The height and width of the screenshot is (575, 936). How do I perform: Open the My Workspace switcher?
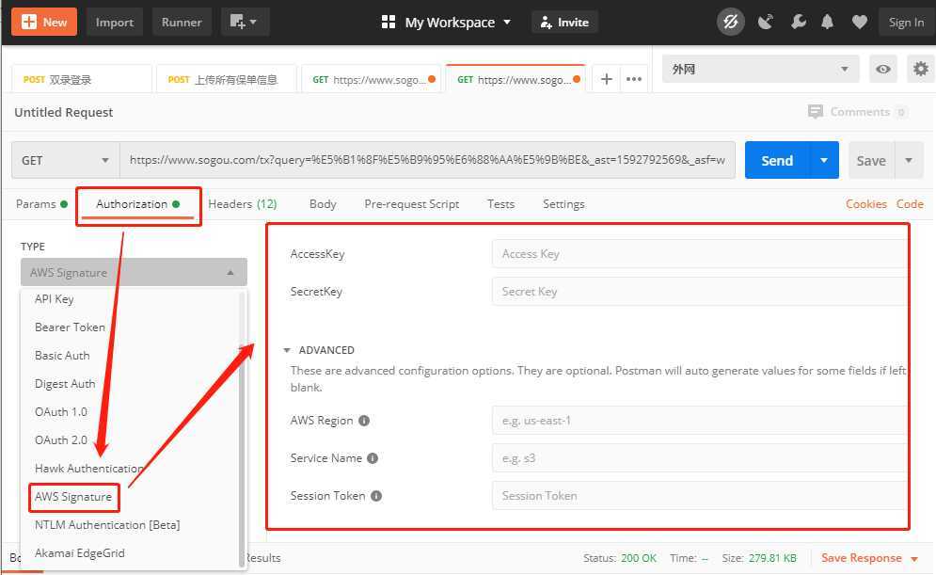[446, 22]
